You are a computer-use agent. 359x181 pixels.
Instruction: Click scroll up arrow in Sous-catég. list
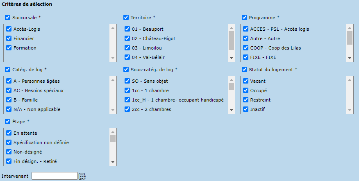[x=231, y=79]
